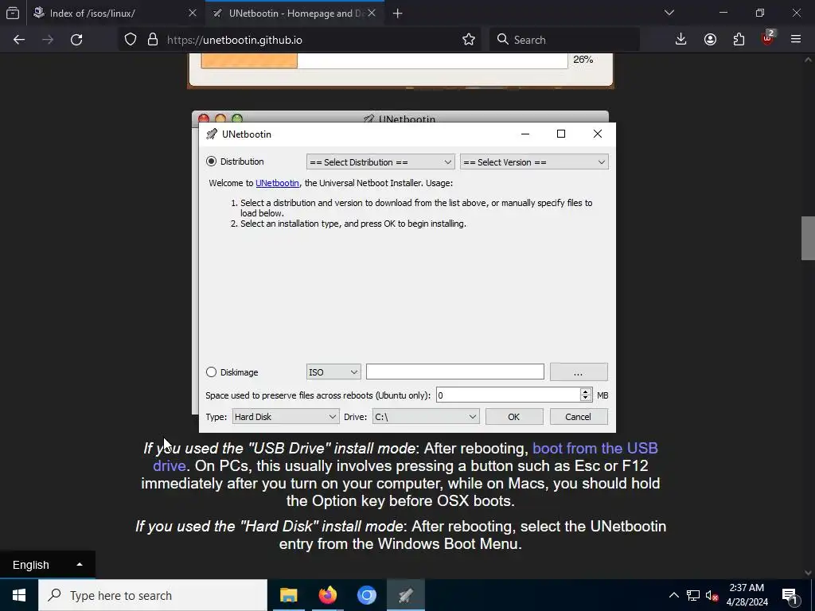This screenshot has width=815, height=611.
Task: Focus the unetbootin.github.io address bar
Action: pyautogui.click(x=312, y=40)
